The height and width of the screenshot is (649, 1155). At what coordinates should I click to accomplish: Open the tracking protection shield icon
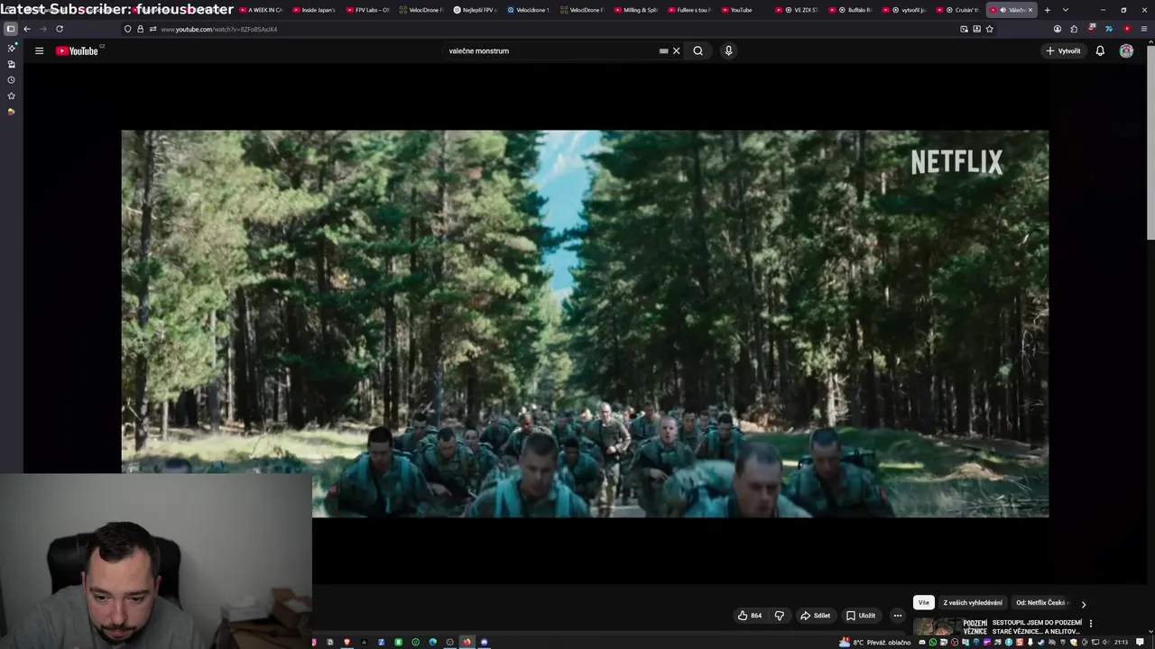click(x=127, y=29)
